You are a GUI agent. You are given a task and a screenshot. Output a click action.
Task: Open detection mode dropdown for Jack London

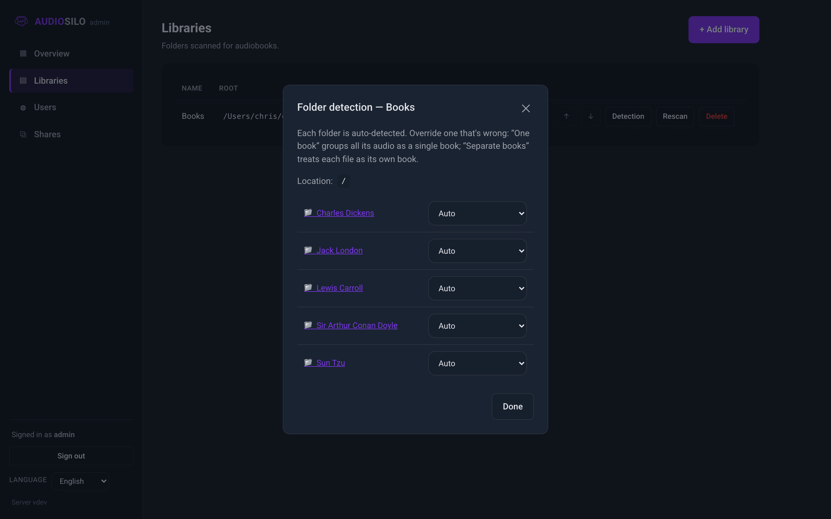coord(477,251)
